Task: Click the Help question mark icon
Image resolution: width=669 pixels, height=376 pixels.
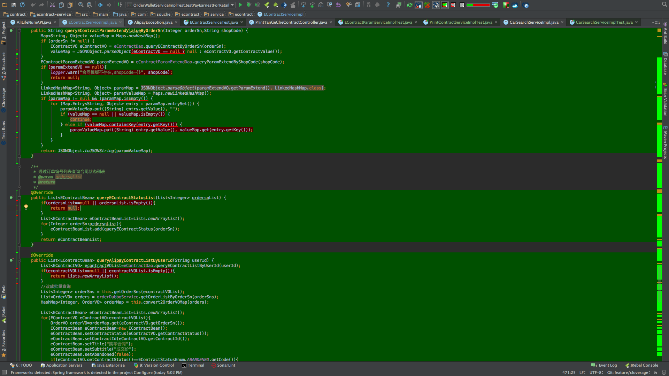Action: click(388, 5)
